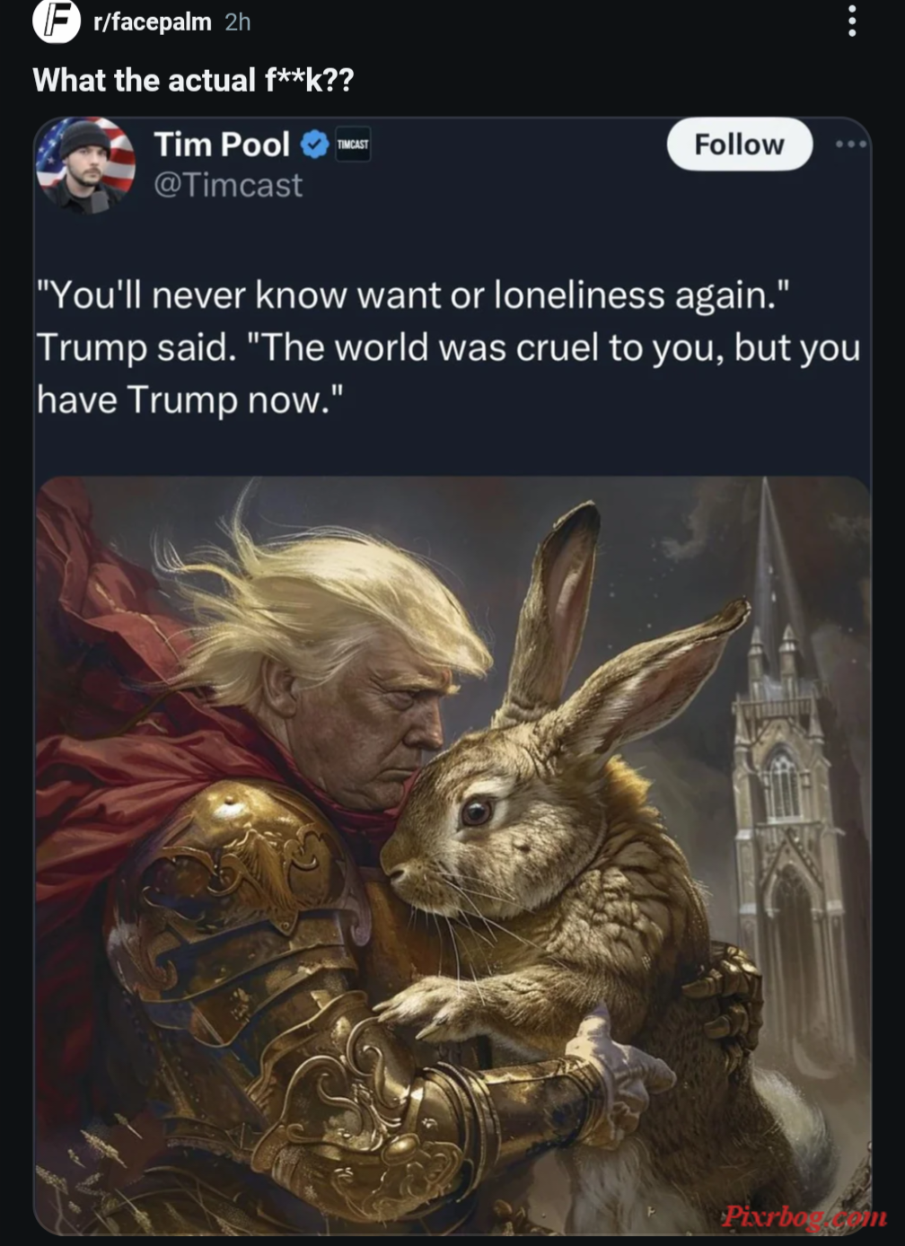Click the TIMCAST affiliate badge icon

point(353,145)
